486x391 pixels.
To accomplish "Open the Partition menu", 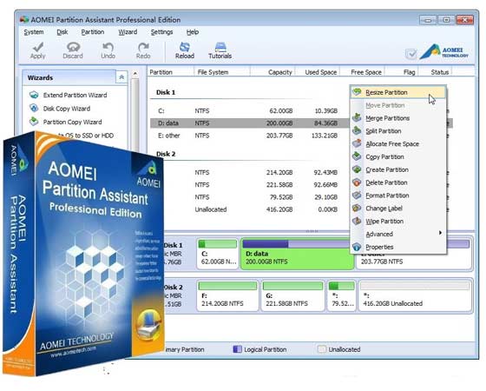I will point(93,32).
